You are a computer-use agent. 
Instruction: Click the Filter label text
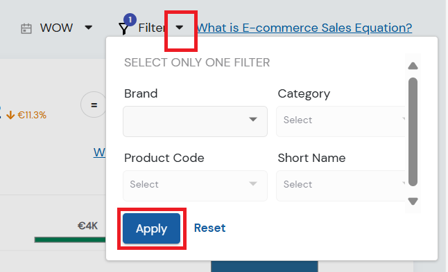152,28
